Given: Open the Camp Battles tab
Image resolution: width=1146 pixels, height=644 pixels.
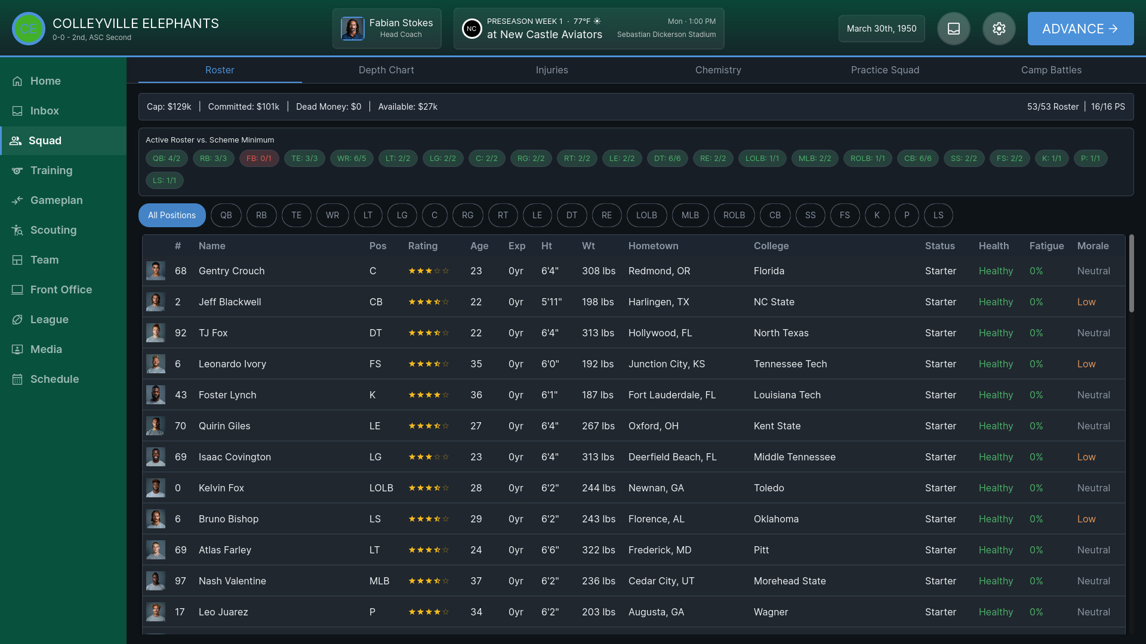Looking at the screenshot, I should (x=1051, y=70).
